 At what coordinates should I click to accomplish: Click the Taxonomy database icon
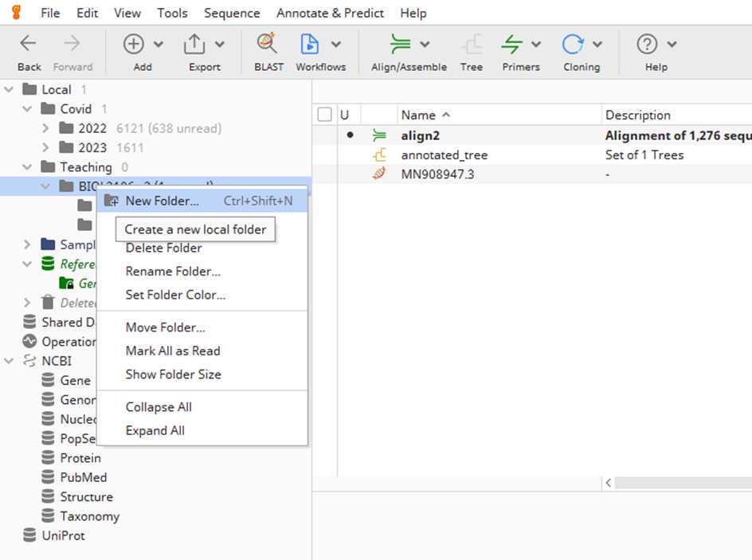point(48,516)
